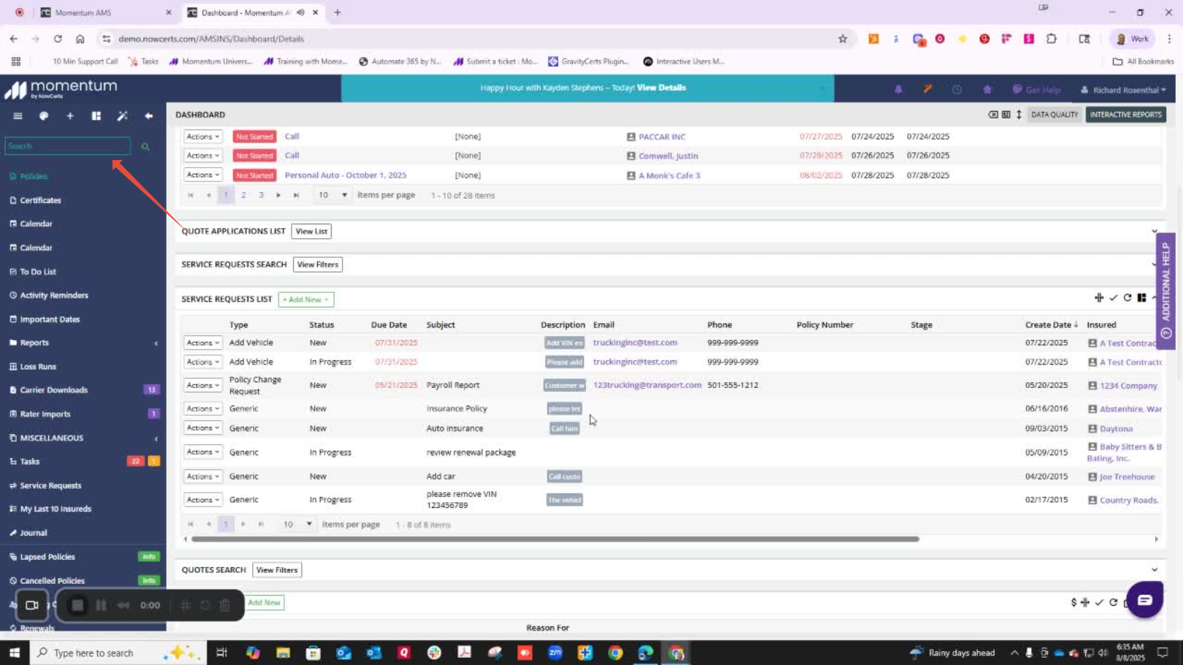This screenshot has width=1183, height=665.
Task: Click View Filters for Service Requests Search
Action: [x=318, y=265]
